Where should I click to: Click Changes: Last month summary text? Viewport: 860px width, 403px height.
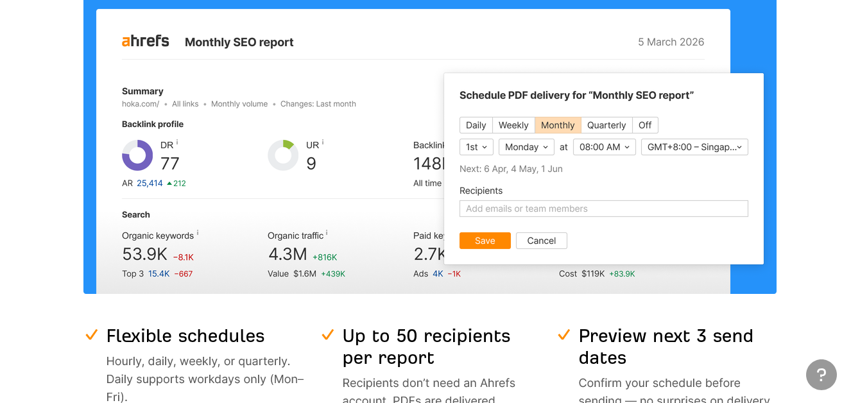click(318, 104)
